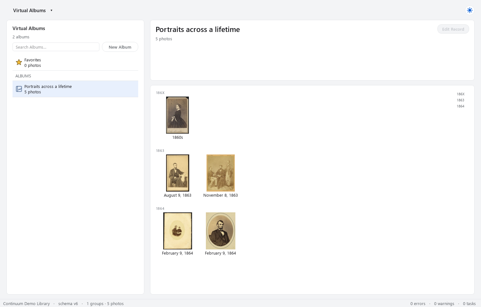The height and width of the screenshot is (307, 481).
Task: Click the Portraits across a lifetime title
Action: click(198, 29)
